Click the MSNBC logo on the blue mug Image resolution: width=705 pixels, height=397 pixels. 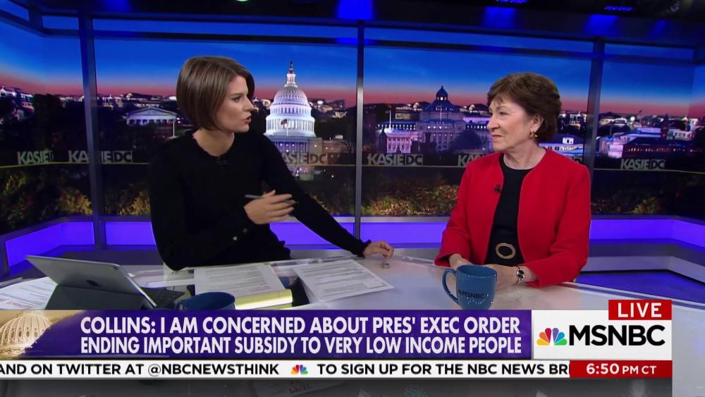pyautogui.click(x=471, y=295)
